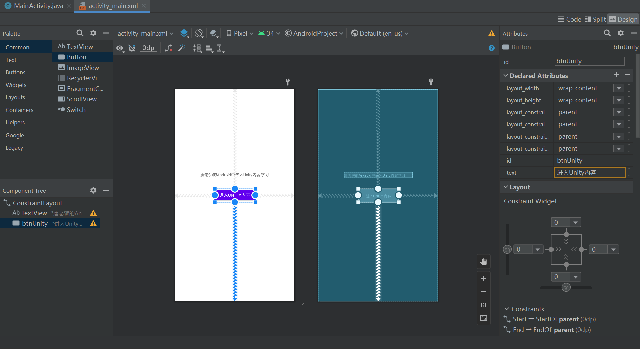This screenshot has width=640, height=349.
Task: Click the clear all constraints icon
Action: tap(169, 48)
